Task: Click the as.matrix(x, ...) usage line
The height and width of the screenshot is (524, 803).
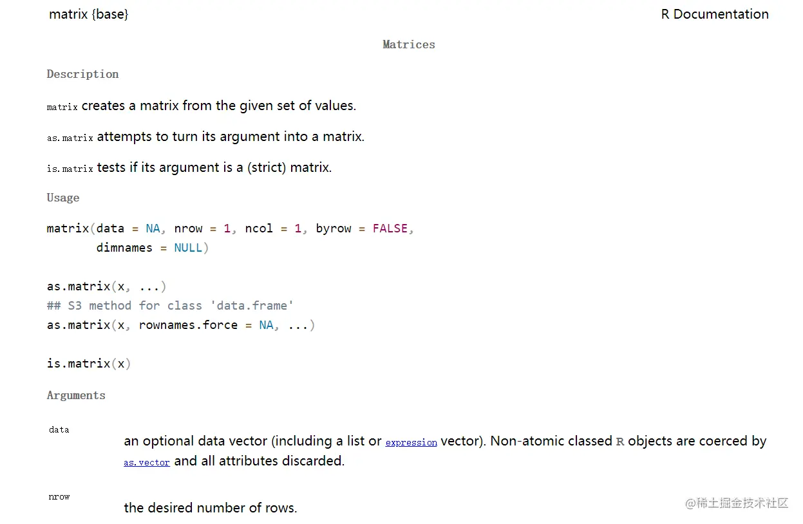Action: point(107,286)
